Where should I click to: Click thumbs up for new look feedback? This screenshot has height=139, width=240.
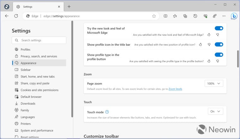click(209, 35)
